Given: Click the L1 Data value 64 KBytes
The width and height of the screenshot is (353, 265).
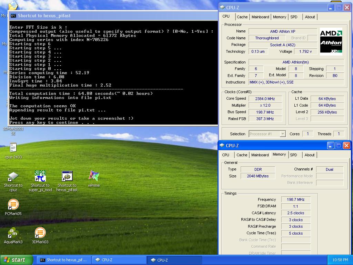Looking at the screenshot, I should coord(327,99).
